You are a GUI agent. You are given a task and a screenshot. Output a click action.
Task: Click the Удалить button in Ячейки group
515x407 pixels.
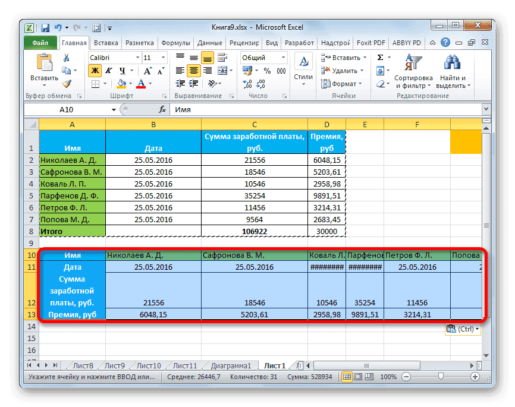point(340,71)
